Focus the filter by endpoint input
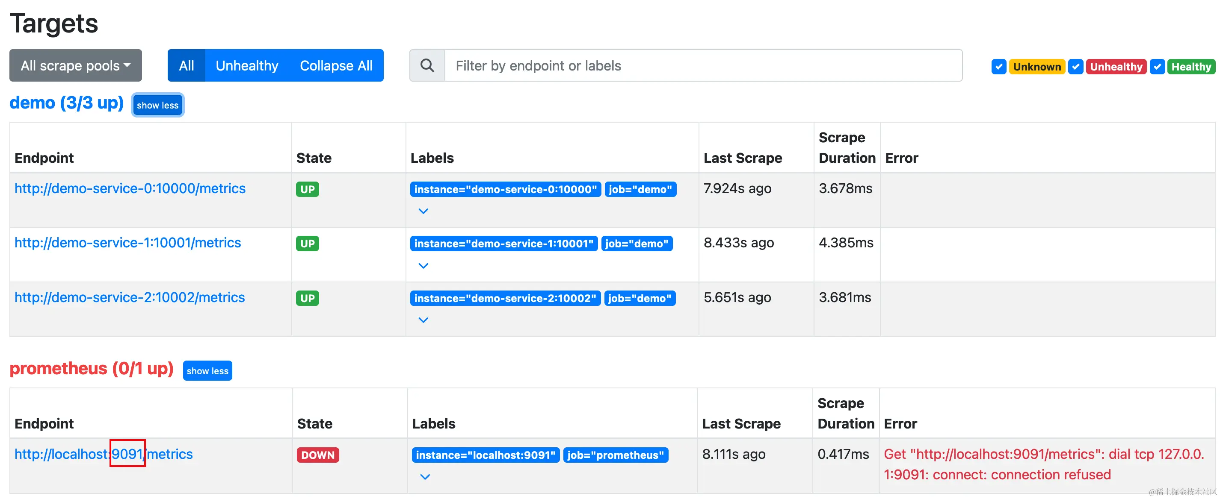The width and height of the screenshot is (1220, 499). click(x=703, y=65)
